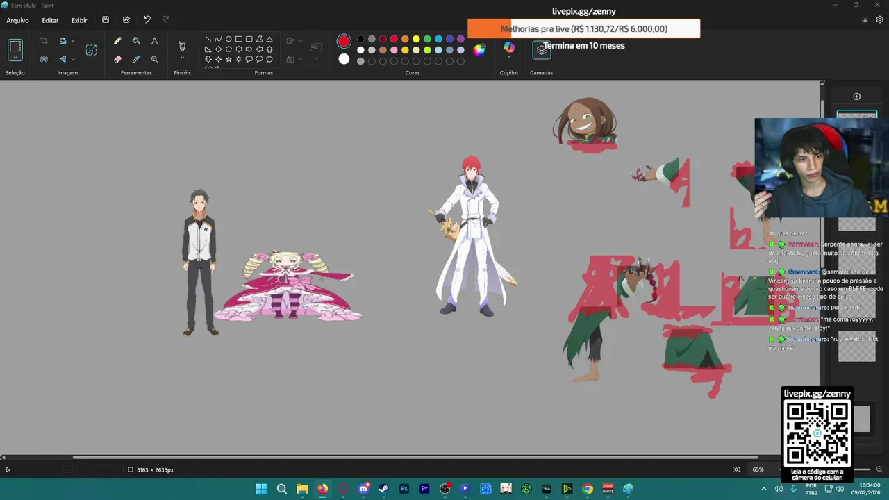Open the Arquivo menu
Image resolution: width=889 pixels, height=500 pixels.
pos(17,20)
